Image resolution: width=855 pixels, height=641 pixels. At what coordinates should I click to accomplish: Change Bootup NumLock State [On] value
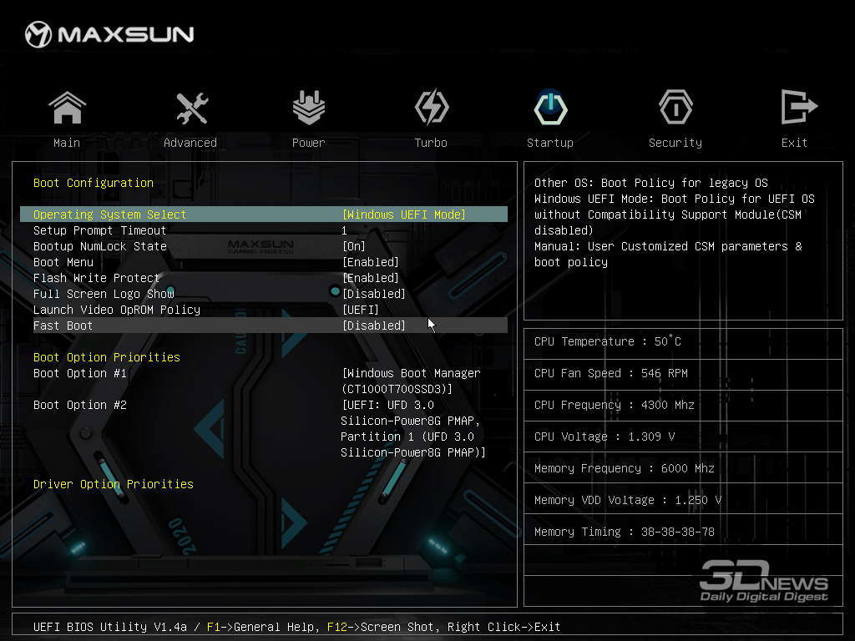pos(354,246)
